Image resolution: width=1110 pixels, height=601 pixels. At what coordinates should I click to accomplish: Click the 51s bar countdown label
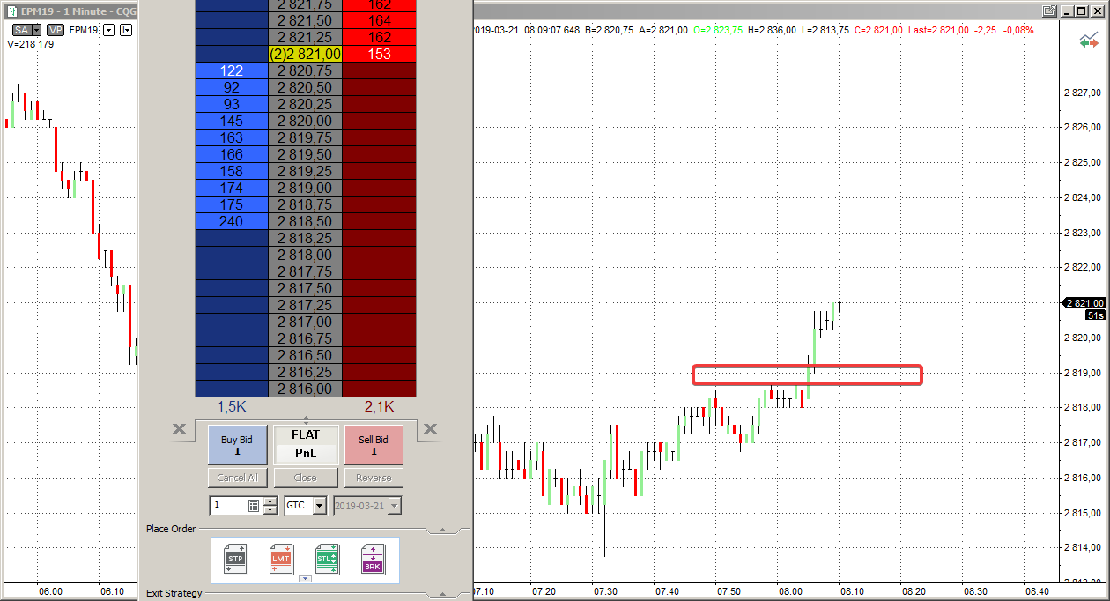click(x=1096, y=315)
